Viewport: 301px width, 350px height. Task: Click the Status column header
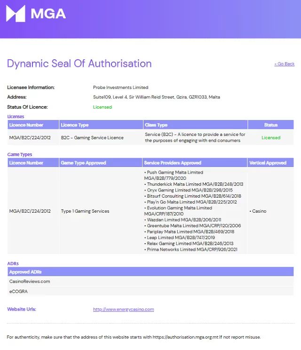[270, 125]
